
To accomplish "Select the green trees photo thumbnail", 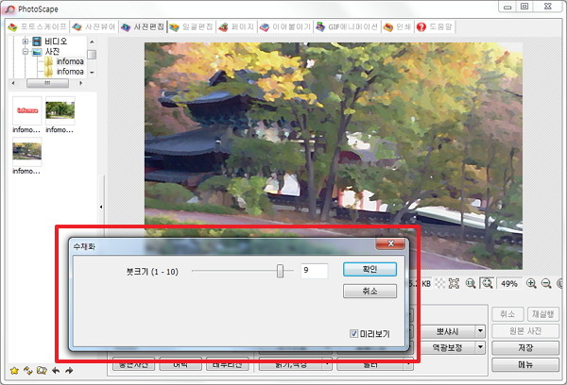I will click(60, 110).
